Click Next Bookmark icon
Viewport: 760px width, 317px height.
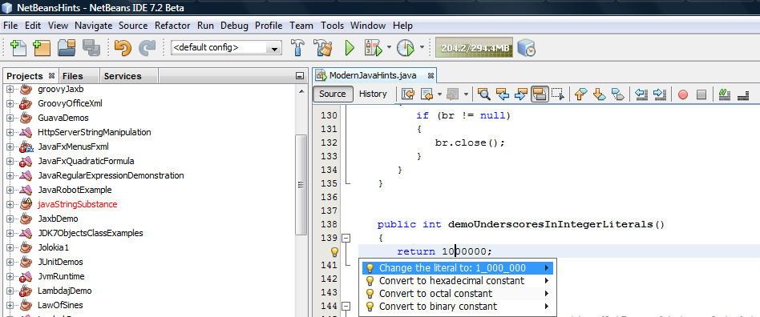click(599, 94)
